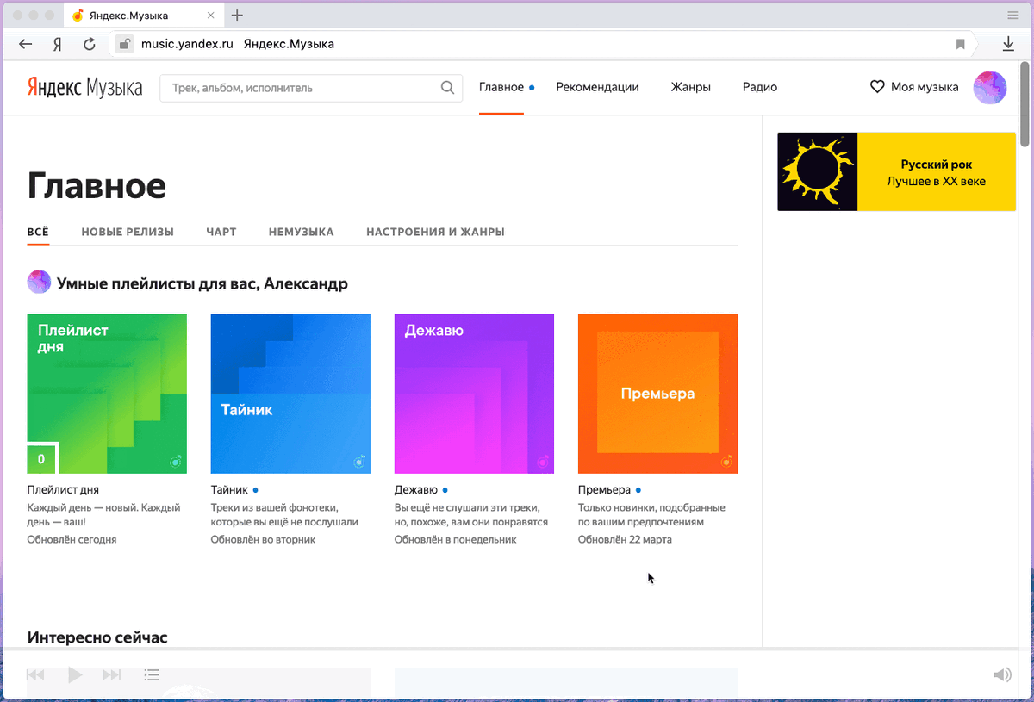Screen dimensions: 1034x702
Task: Click the padlock security icon
Action: (125, 44)
